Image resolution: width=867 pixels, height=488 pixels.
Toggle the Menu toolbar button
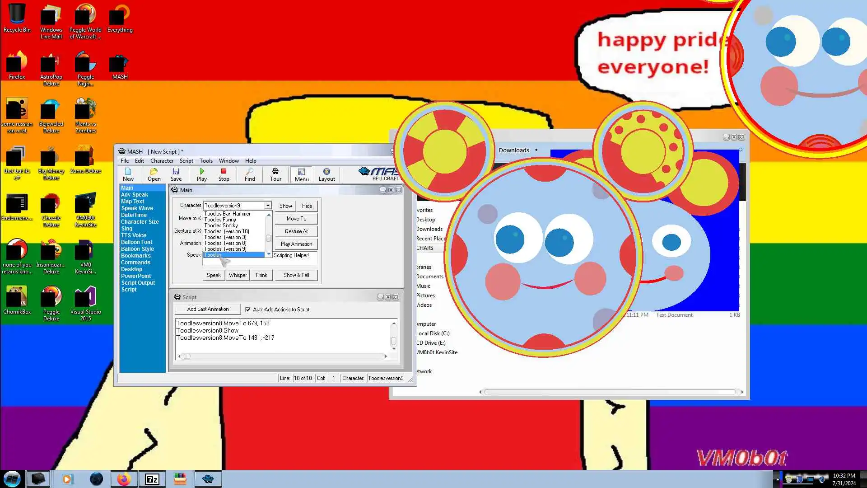click(302, 174)
